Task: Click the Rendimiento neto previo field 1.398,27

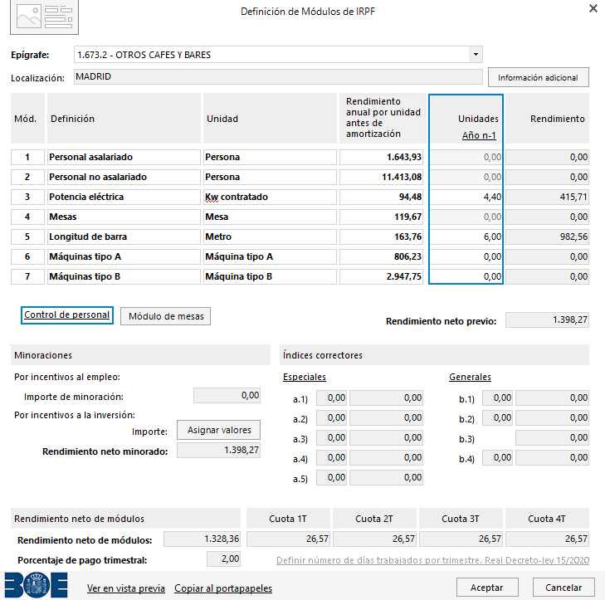Action: pos(547,320)
